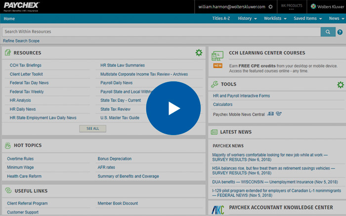
Task: Open Client Letter Toolkit
Action: (x=26, y=74)
